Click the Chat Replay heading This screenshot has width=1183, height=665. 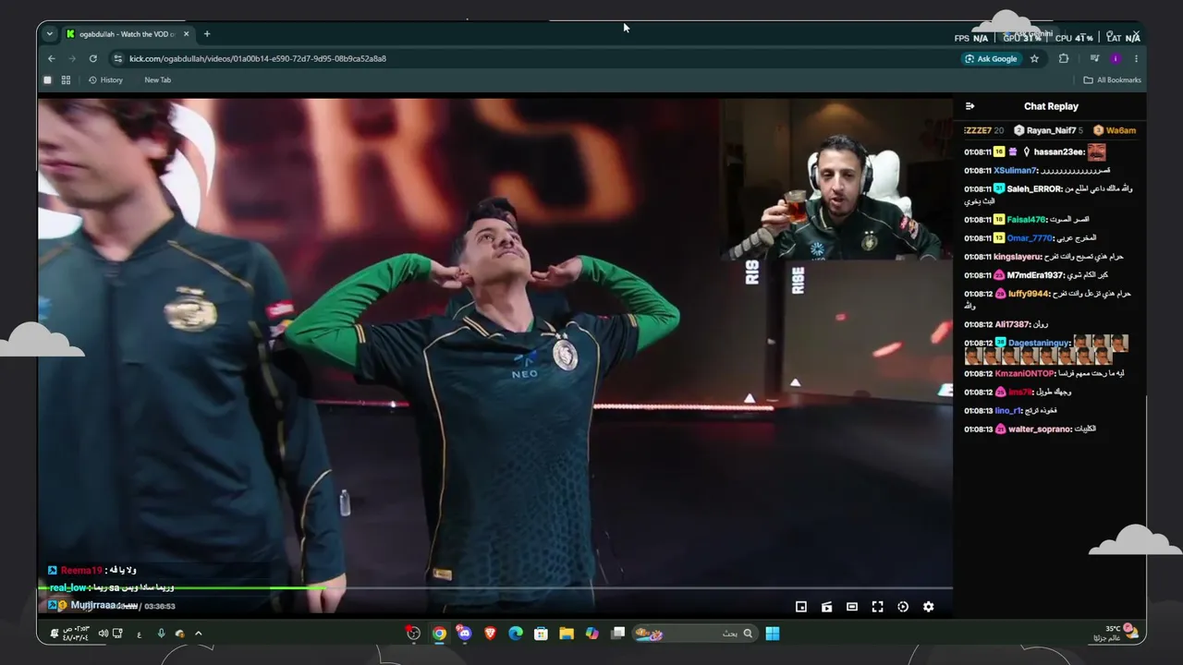(1051, 106)
